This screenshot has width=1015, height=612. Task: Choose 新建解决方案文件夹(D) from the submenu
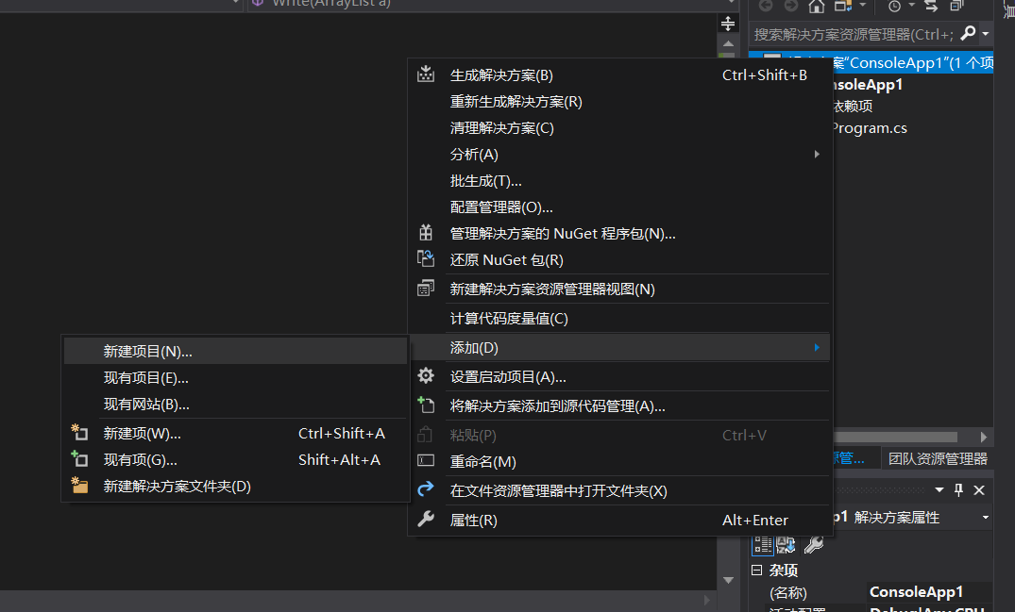tap(236, 486)
